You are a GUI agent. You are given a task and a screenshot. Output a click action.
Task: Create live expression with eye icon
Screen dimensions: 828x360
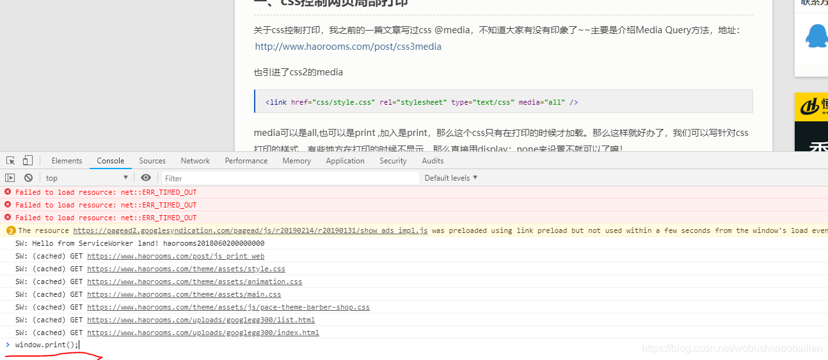[x=146, y=178]
